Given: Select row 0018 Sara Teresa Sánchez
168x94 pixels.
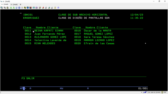Looking at the screenshot, I should click(94, 37).
